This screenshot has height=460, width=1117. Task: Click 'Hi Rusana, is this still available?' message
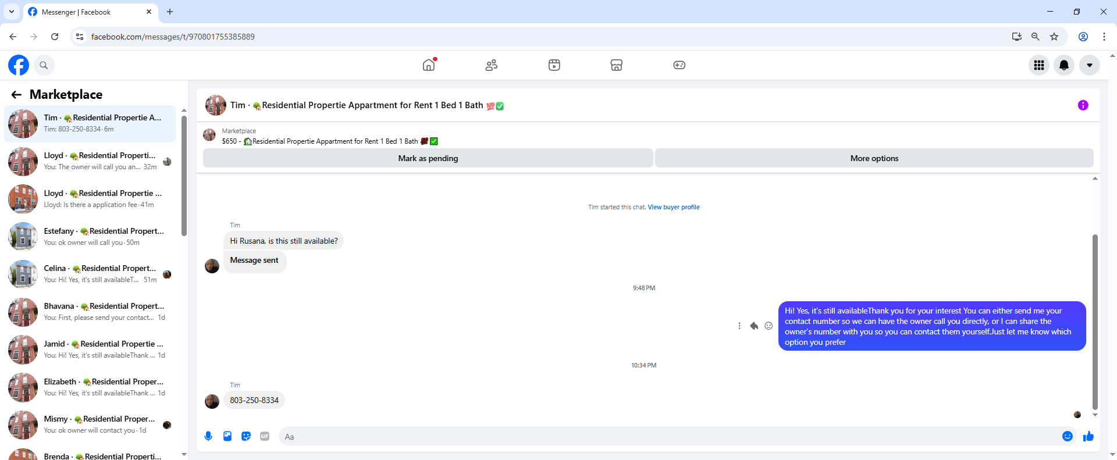click(x=284, y=241)
